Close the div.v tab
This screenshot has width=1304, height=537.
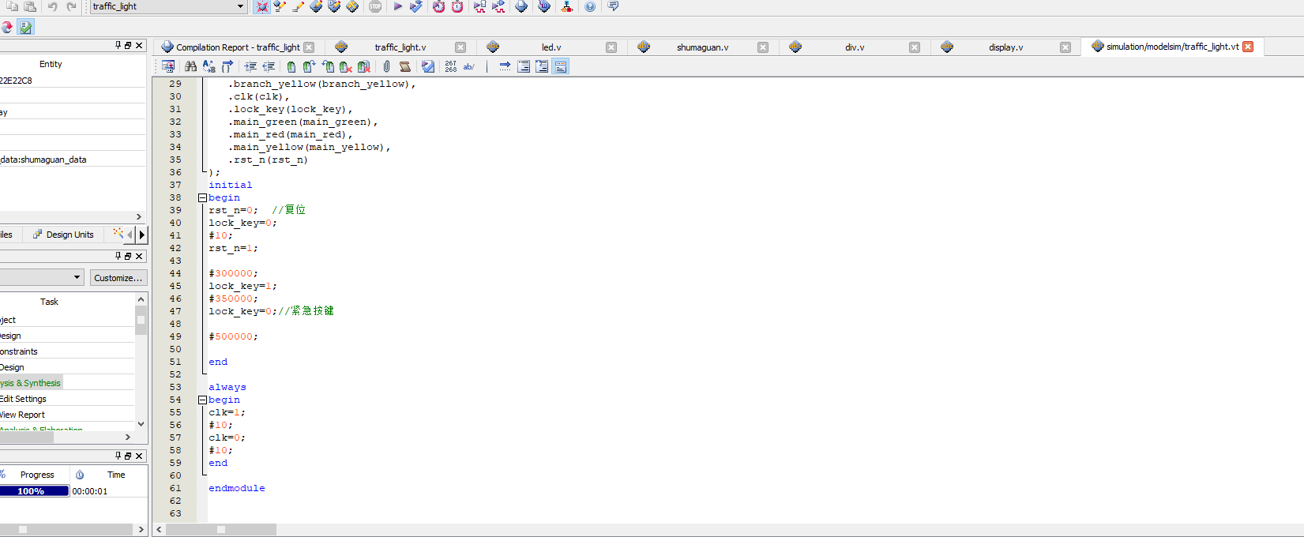915,47
